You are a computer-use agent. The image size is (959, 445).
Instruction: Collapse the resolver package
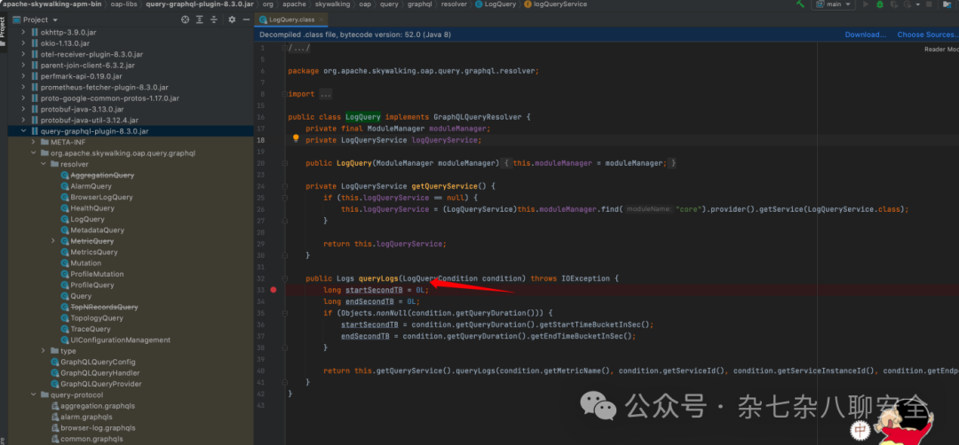click(x=44, y=164)
